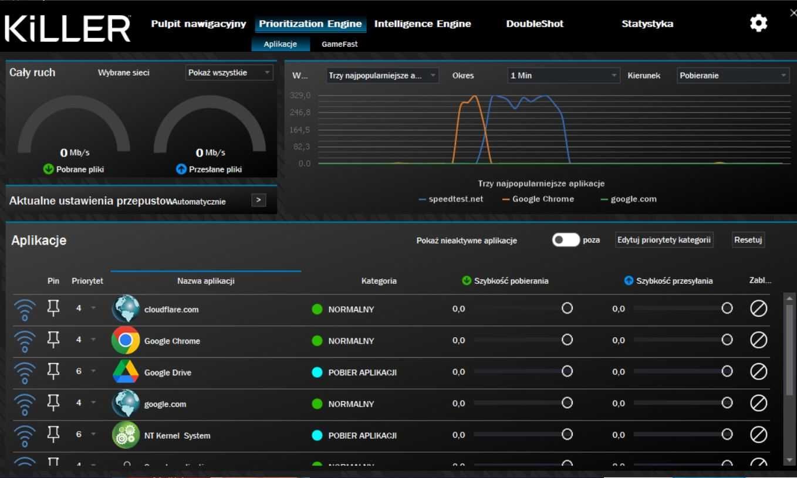797x478 pixels.
Task: Open the Trzy najpopularniejsze chart dropdown
Action: pos(382,76)
